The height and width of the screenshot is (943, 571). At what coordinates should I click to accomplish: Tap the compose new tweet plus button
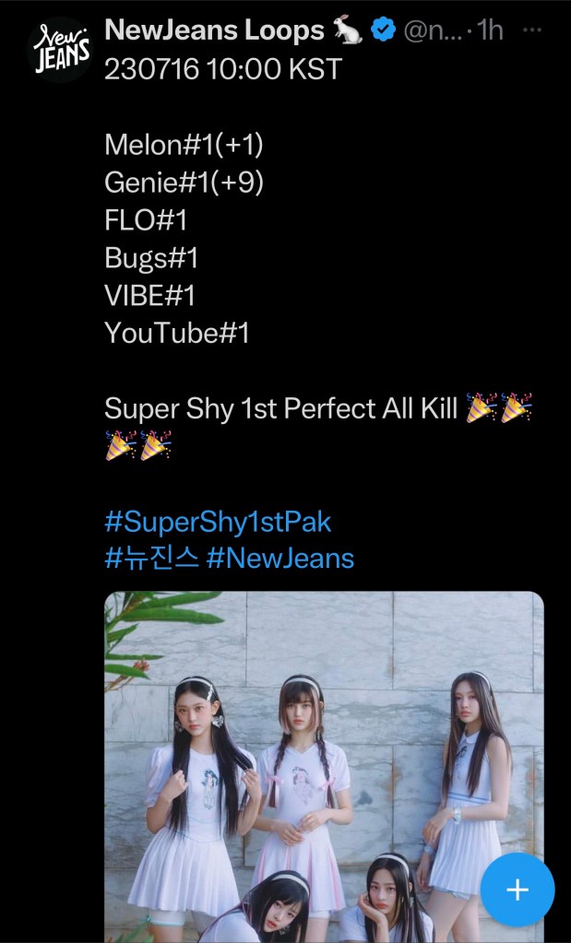pyautogui.click(x=517, y=890)
